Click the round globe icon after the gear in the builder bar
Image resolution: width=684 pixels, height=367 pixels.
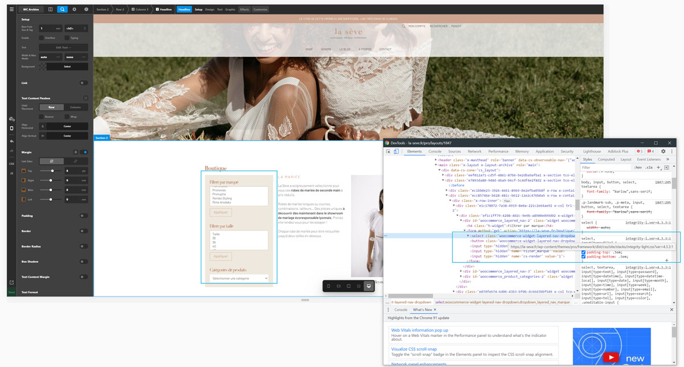86,9
